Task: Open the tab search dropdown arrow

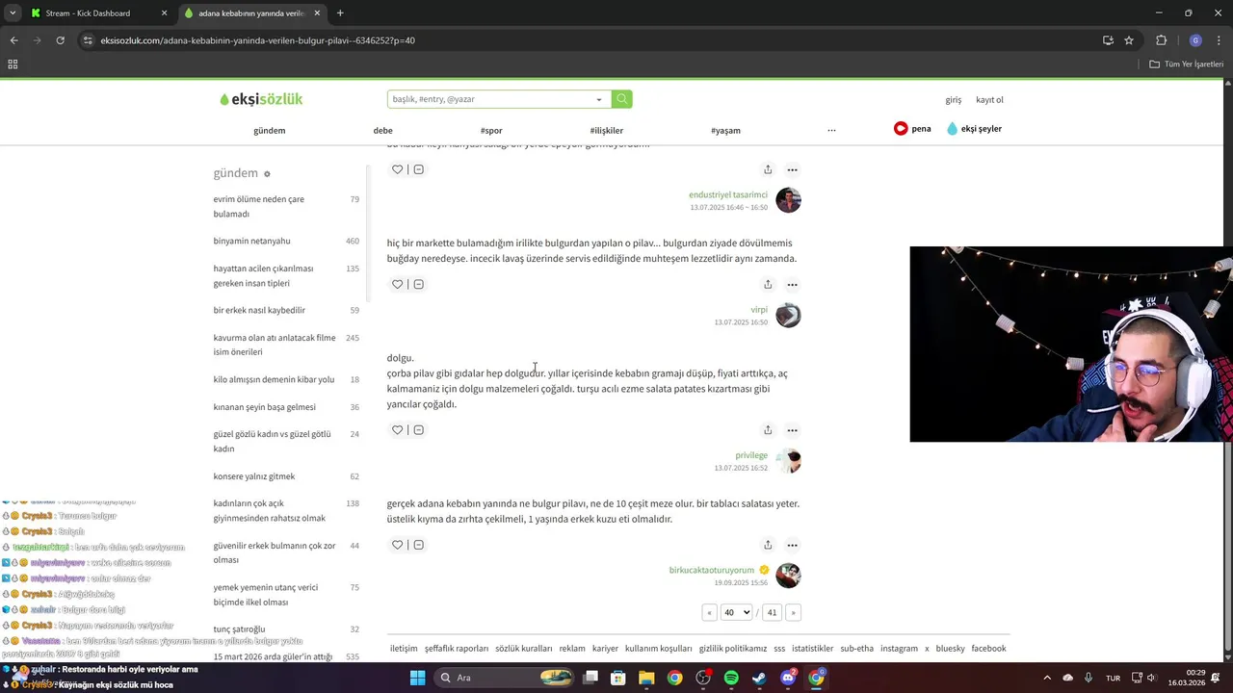Action: (x=13, y=13)
